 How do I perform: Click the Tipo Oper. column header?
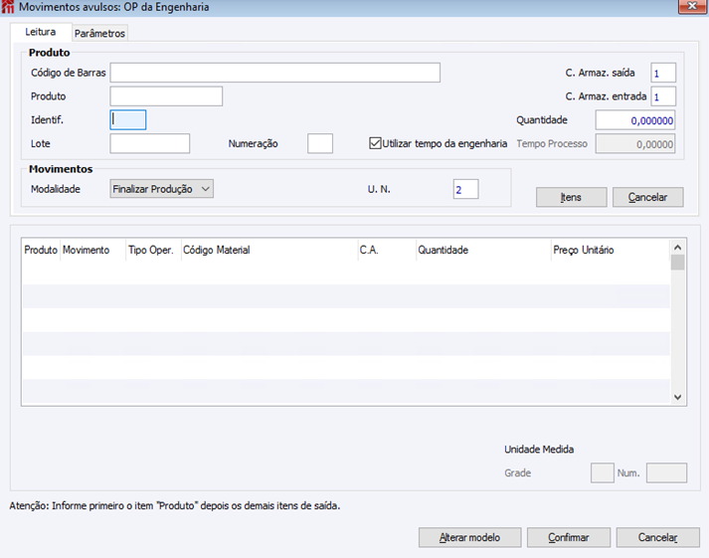tap(153, 250)
